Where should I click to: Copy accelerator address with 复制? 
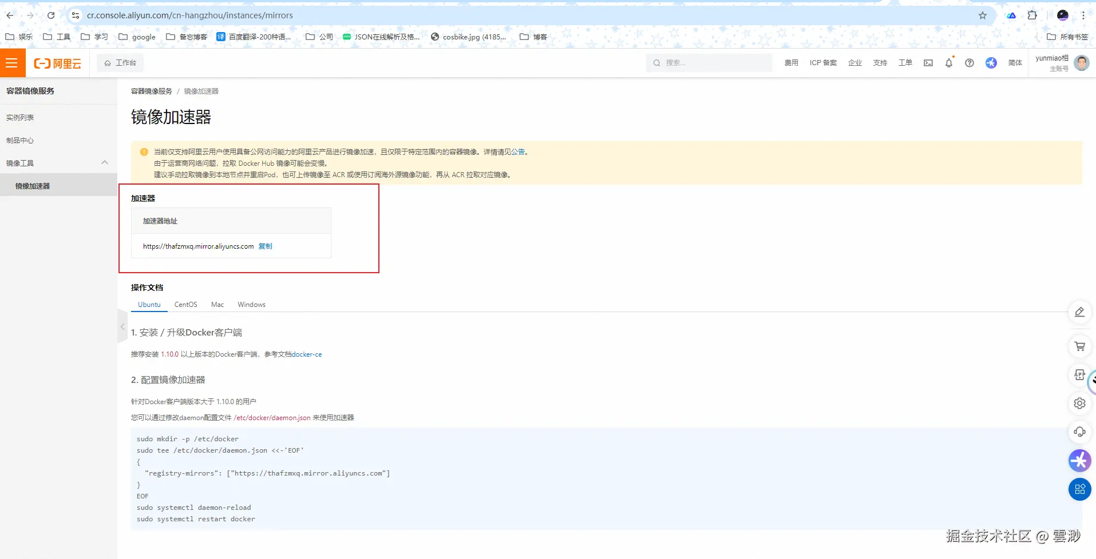pyautogui.click(x=265, y=246)
